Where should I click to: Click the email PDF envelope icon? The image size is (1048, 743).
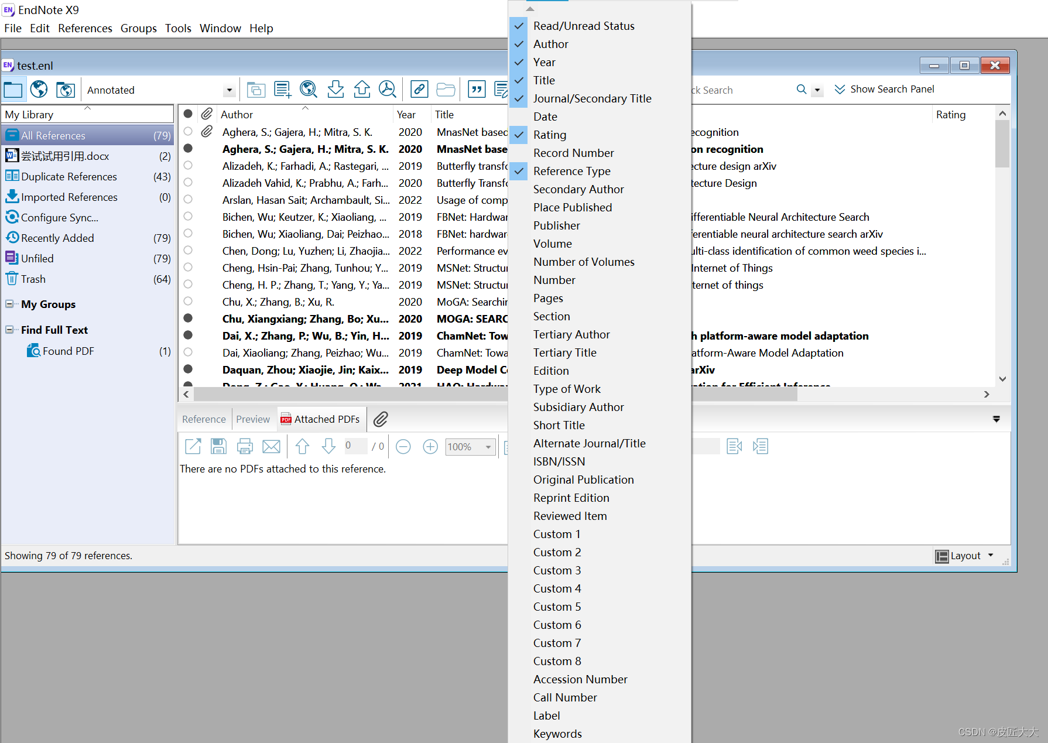coord(271,447)
